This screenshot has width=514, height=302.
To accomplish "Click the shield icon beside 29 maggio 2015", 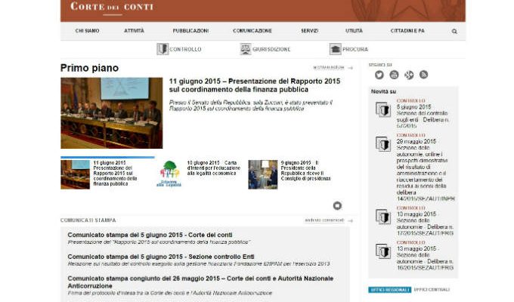I will coord(383,144).
